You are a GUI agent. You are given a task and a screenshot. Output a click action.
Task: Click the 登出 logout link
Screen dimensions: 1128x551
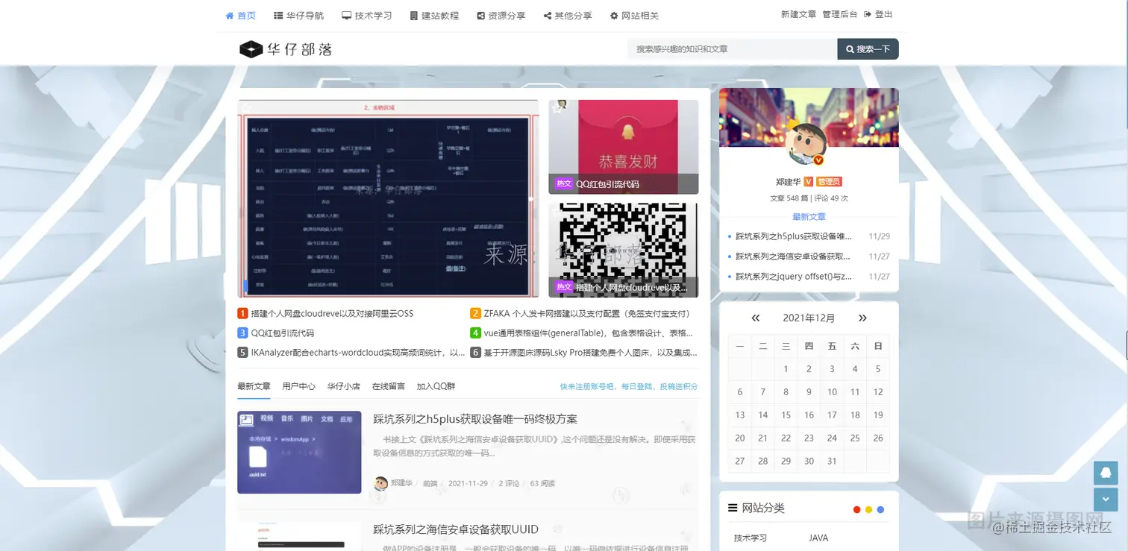pos(878,14)
